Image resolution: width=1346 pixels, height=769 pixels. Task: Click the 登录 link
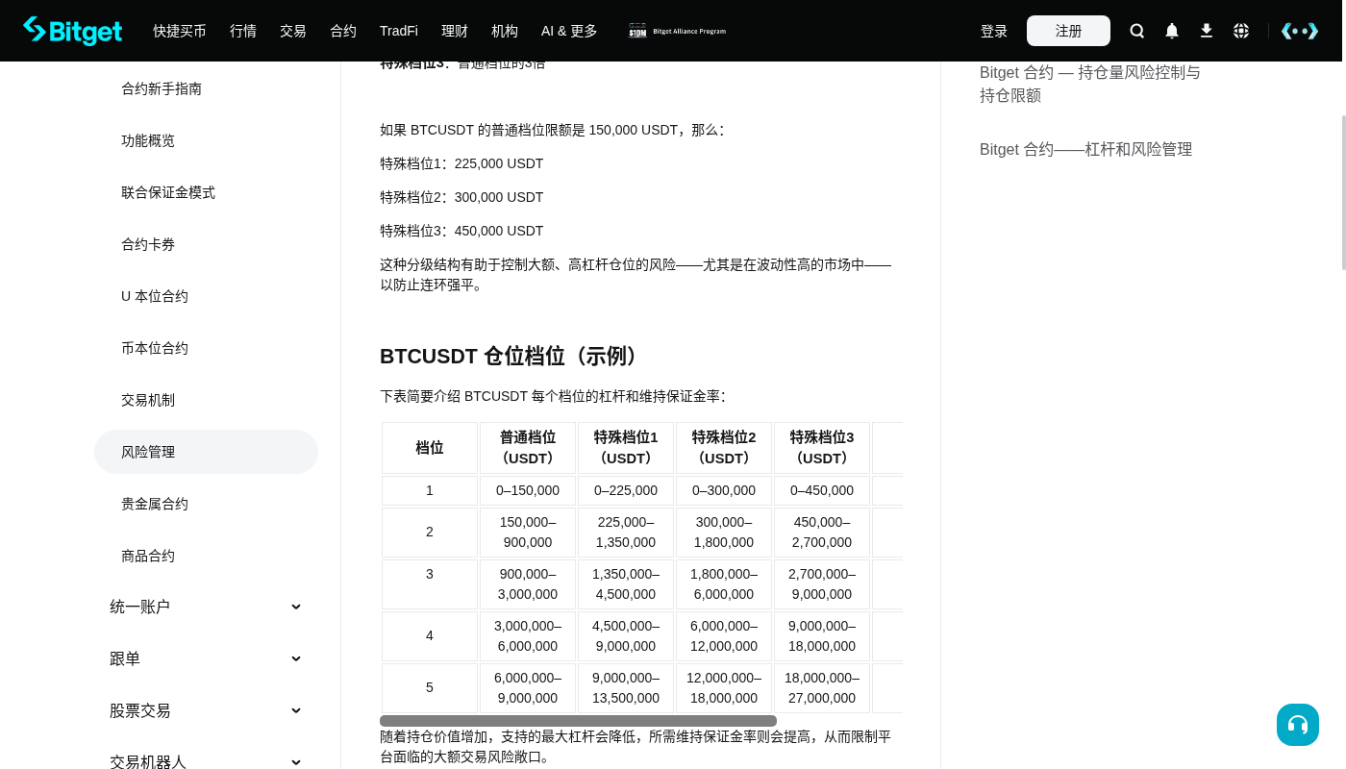pyautogui.click(x=994, y=31)
